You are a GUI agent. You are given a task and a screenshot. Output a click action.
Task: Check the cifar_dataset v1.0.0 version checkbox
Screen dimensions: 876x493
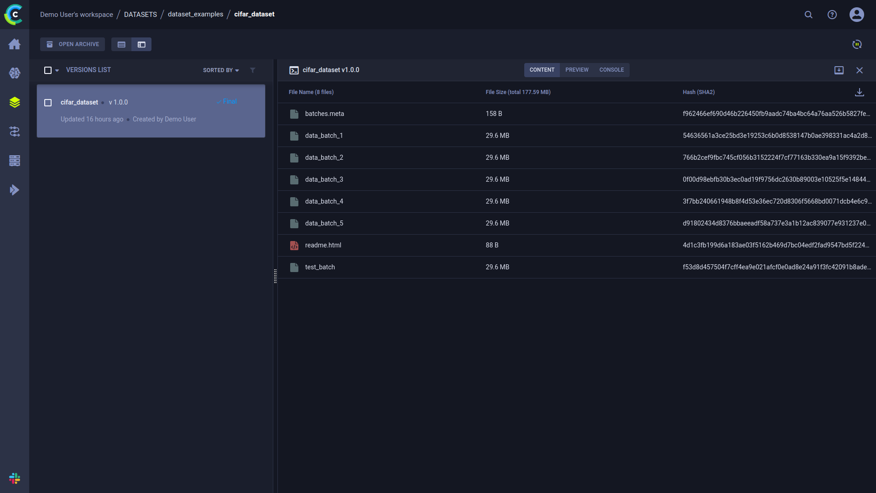[48, 102]
